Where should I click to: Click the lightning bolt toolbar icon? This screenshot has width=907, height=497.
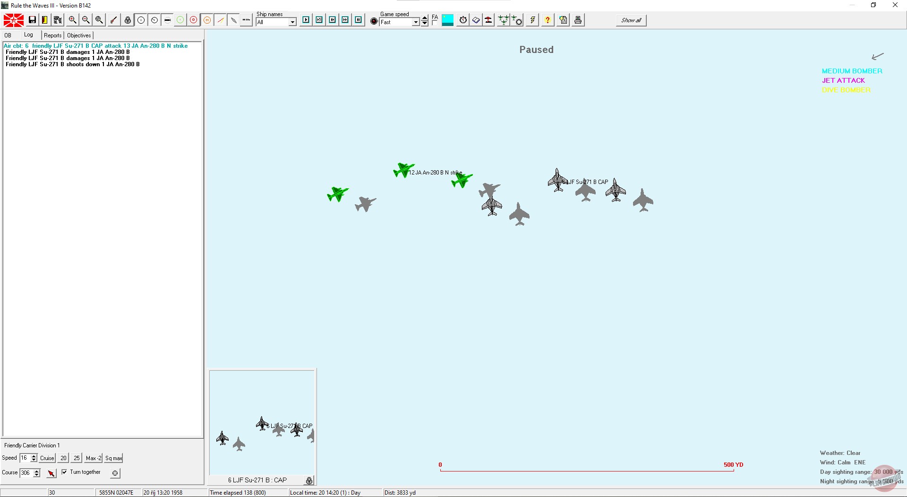tap(532, 20)
